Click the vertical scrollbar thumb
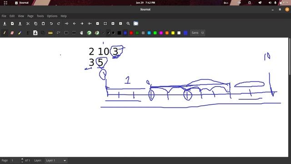This screenshot has width=291, height=164. (290, 56)
